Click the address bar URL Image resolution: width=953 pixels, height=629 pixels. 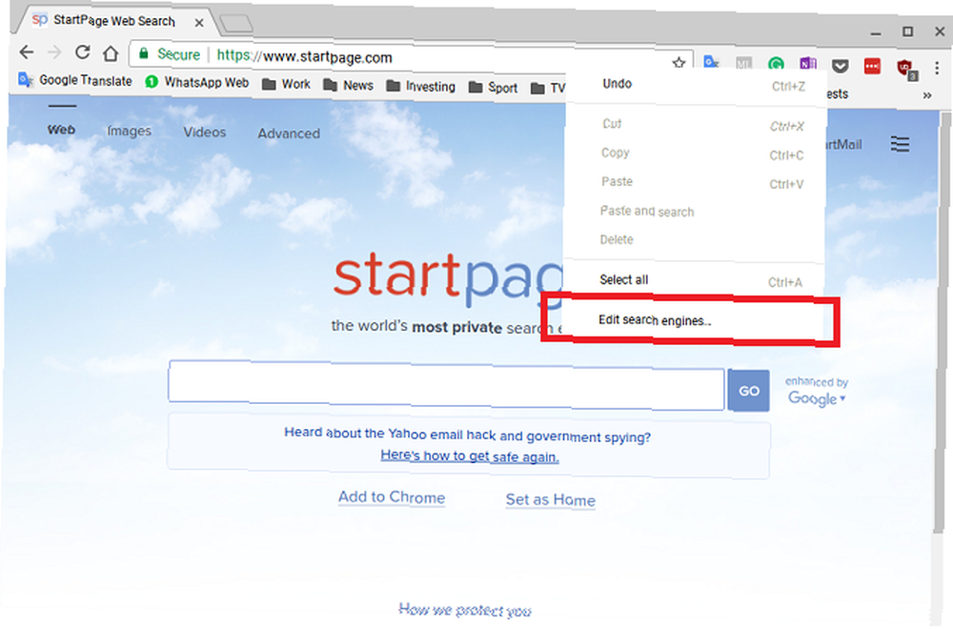pyautogui.click(x=304, y=57)
